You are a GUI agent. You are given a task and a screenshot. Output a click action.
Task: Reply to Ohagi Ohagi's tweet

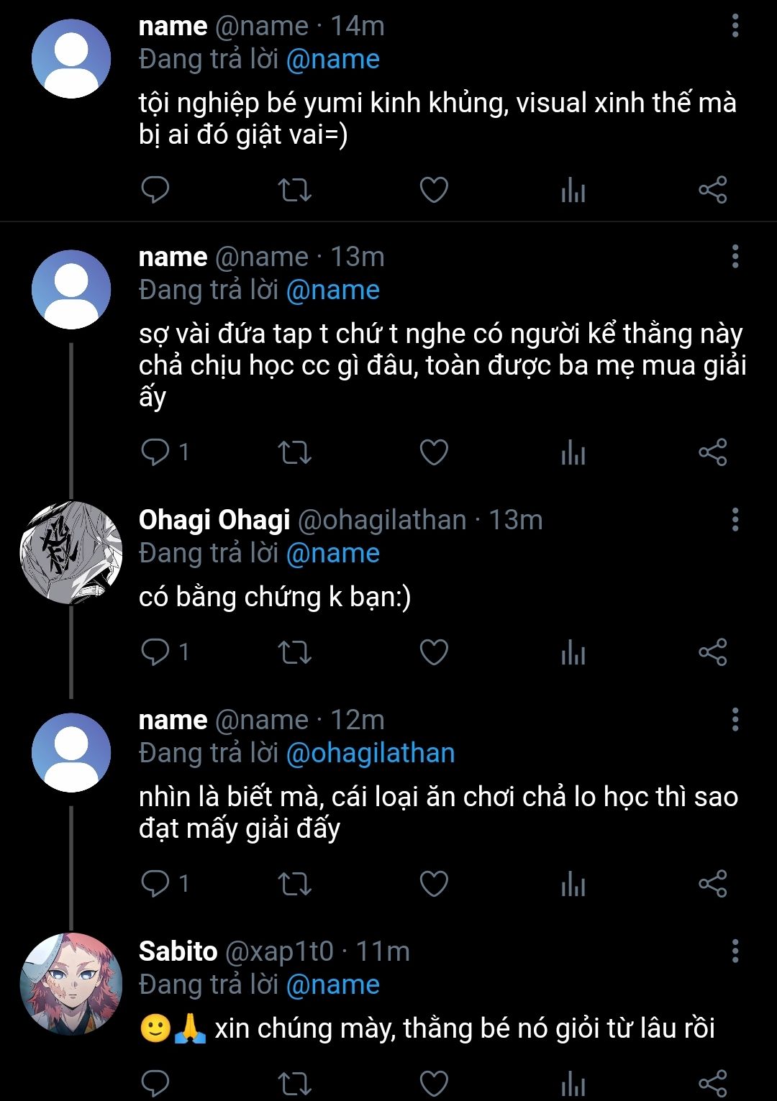point(155,652)
